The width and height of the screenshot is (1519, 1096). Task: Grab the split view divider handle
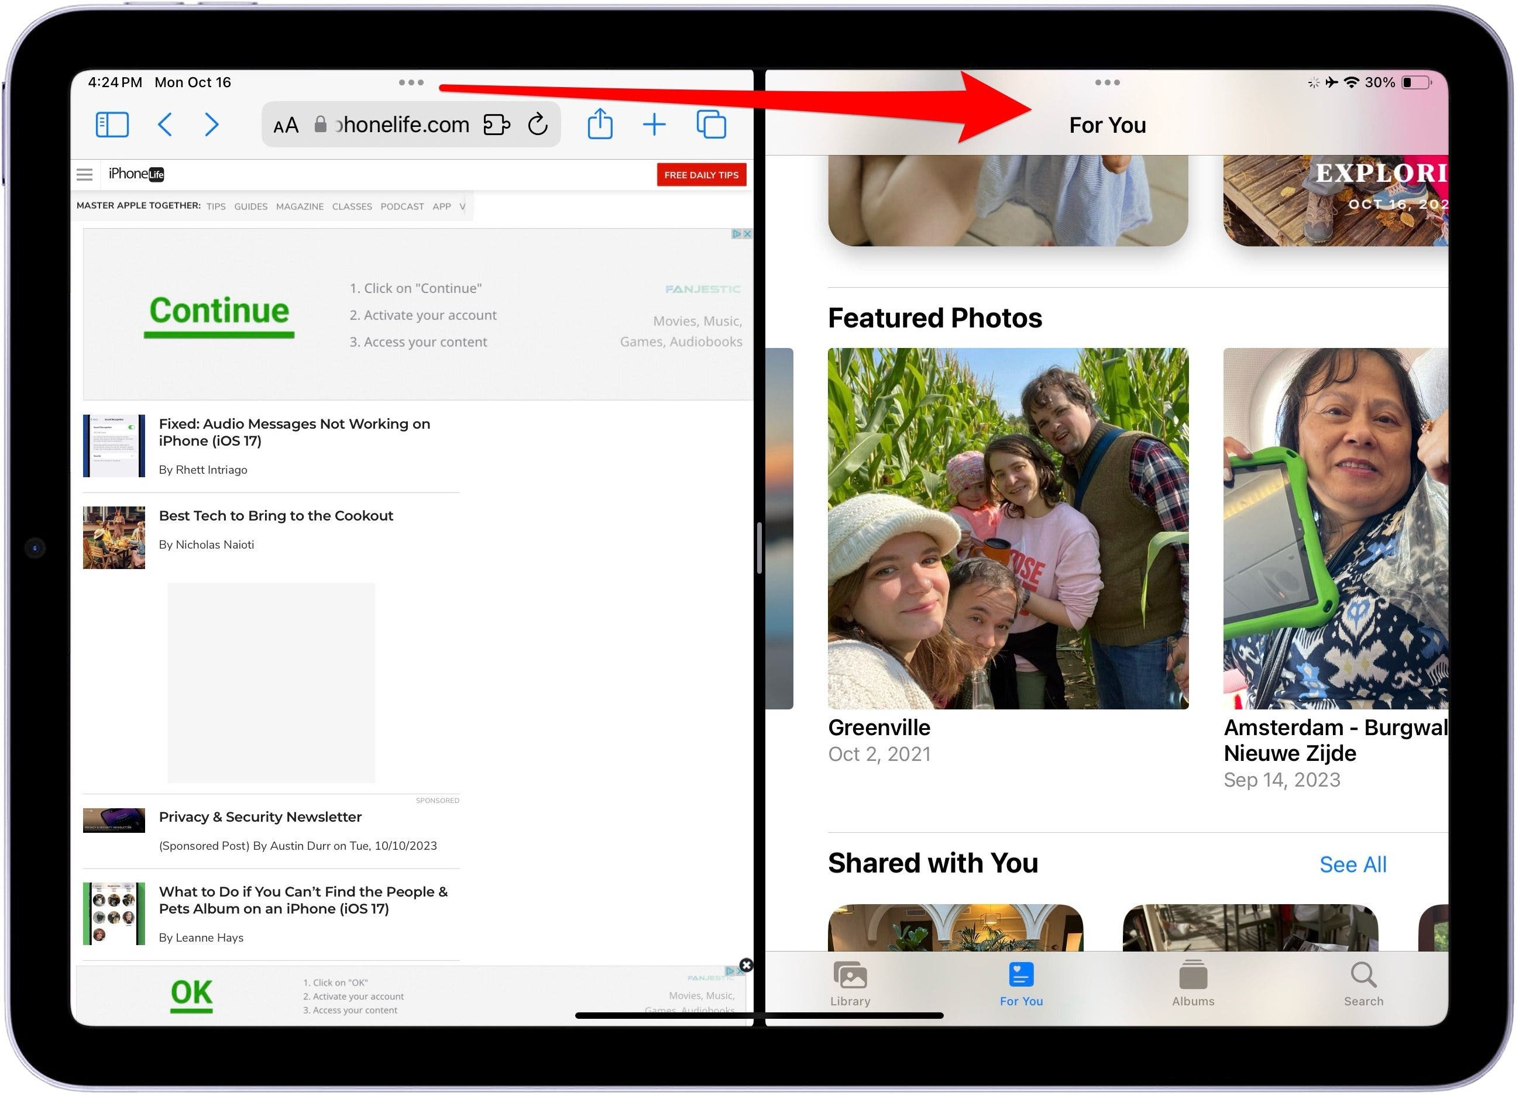click(759, 549)
